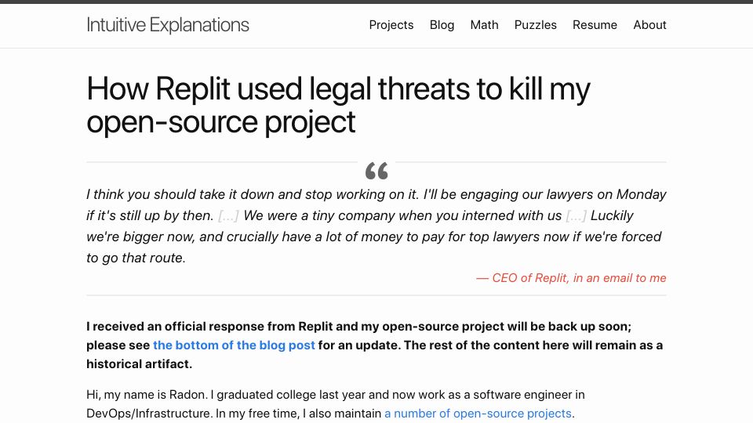Click the quote text starting 'I think you should take it down'
753x423 pixels.
tap(376, 226)
